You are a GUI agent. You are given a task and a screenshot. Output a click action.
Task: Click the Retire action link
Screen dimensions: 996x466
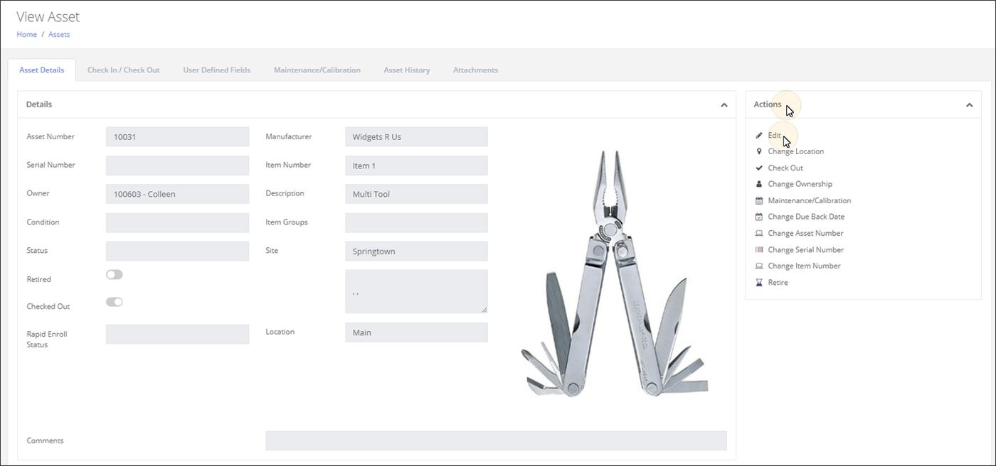pyautogui.click(x=778, y=282)
